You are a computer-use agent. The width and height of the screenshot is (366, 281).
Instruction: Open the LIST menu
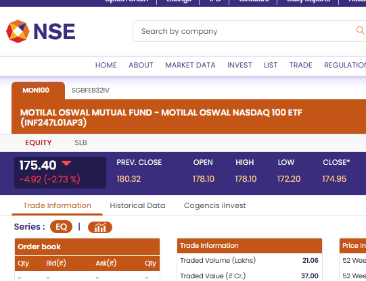271,65
